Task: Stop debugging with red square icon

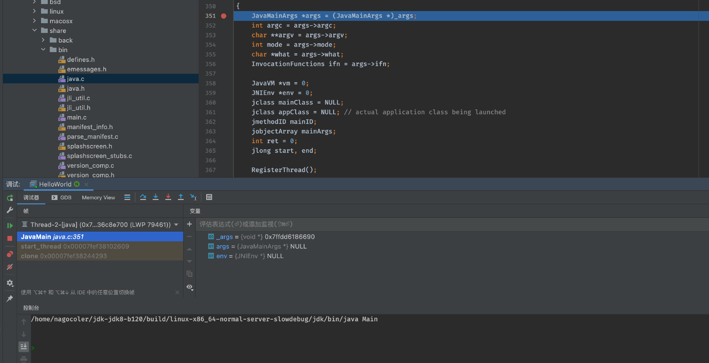Action: (x=10, y=238)
